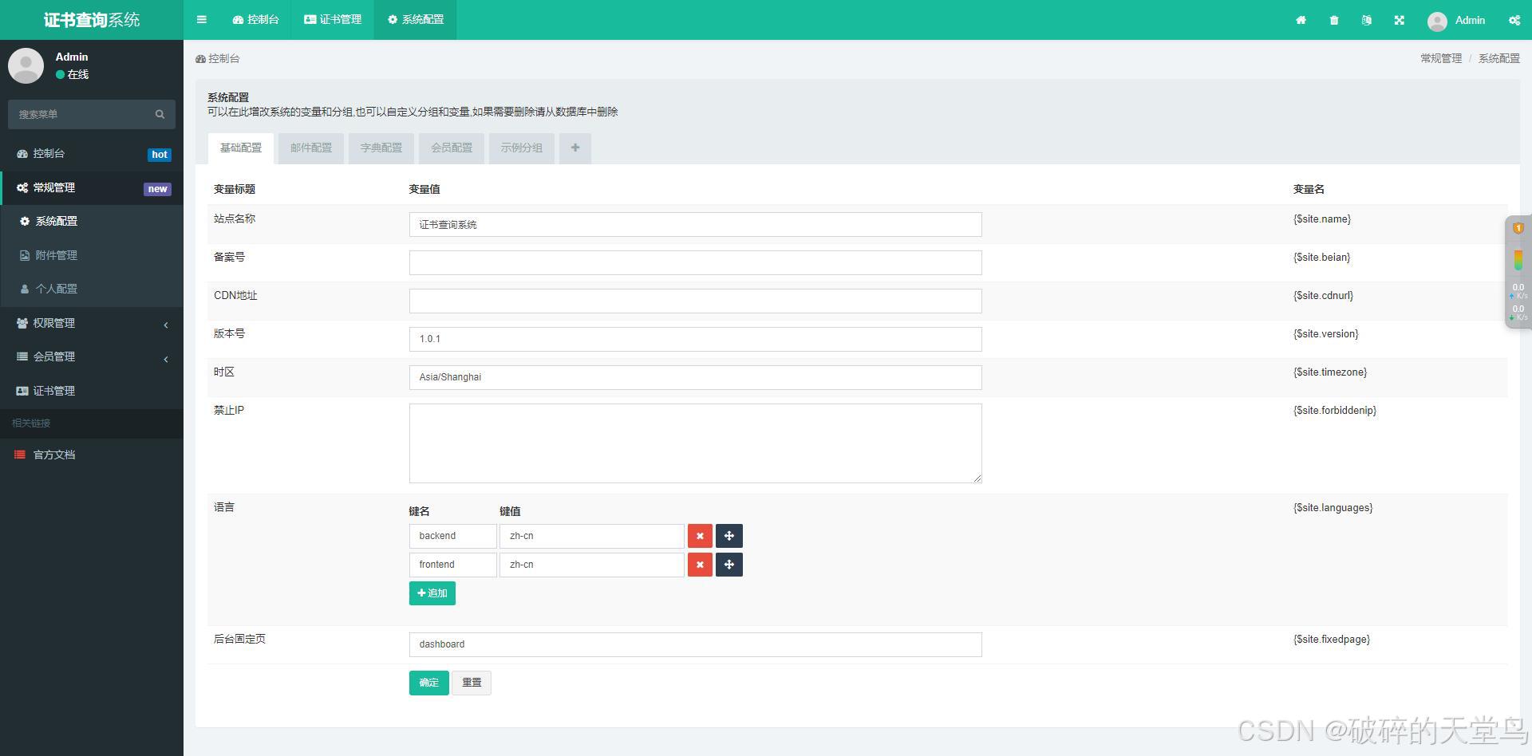Add a new config group with plus tab

[575, 148]
